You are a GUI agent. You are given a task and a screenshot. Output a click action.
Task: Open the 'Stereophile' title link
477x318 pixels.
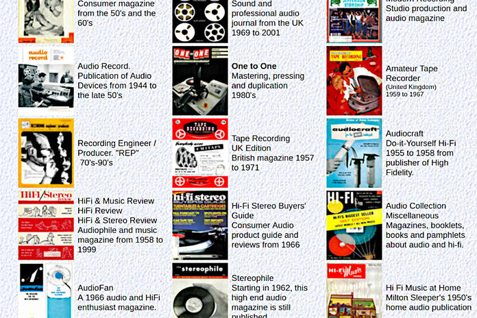[x=252, y=278]
